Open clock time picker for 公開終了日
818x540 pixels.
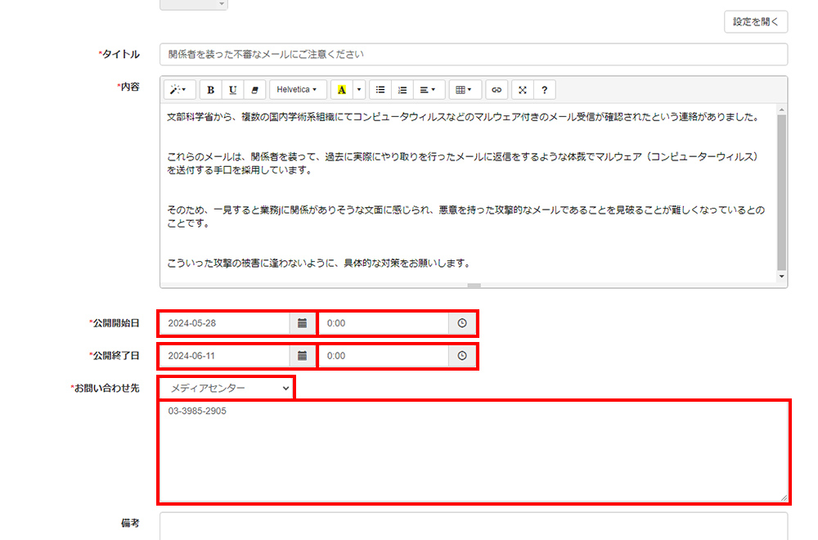coord(462,356)
